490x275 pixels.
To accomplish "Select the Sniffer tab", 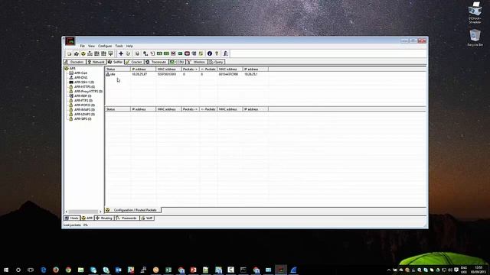I will [x=116, y=62].
